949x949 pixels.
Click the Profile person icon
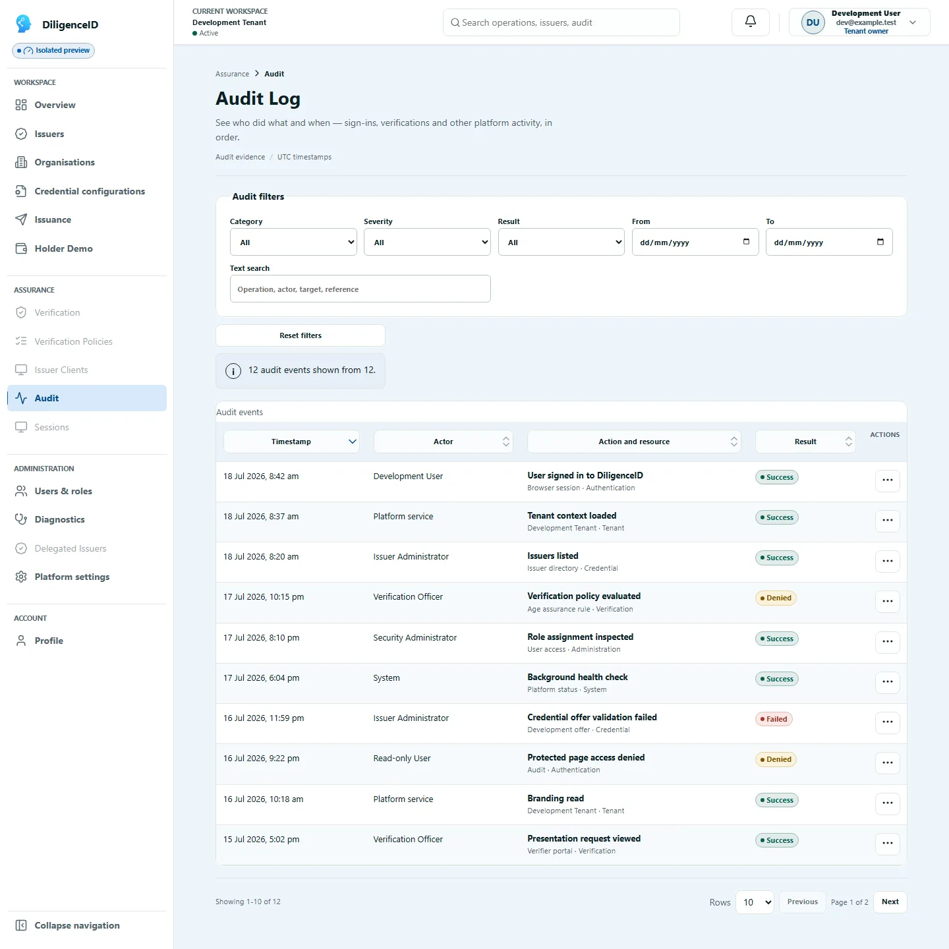click(21, 641)
